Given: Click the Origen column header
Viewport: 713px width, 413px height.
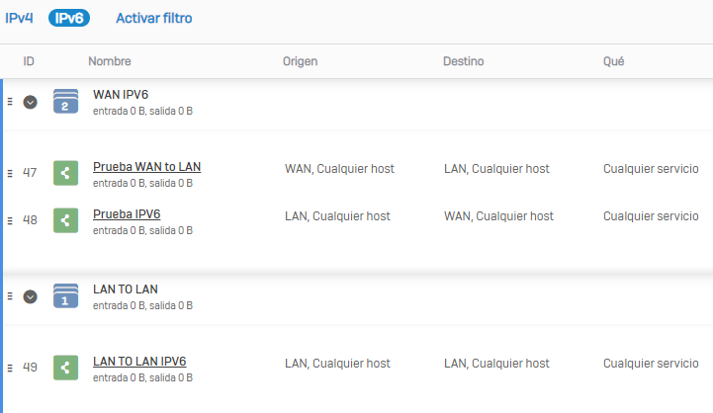Looking at the screenshot, I should [x=300, y=61].
